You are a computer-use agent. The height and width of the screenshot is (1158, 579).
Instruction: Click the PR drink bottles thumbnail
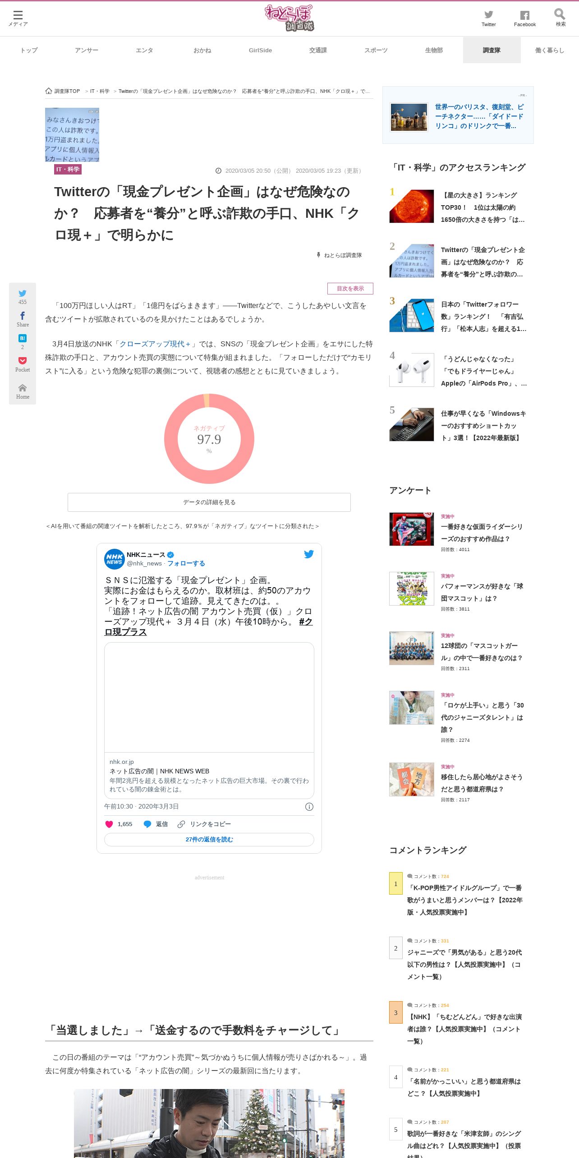click(x=409, y=117)
